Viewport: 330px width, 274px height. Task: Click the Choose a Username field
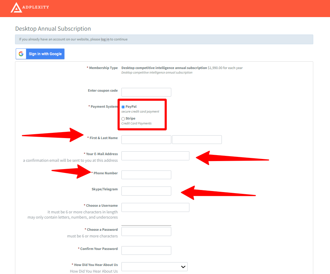tap(155, 207)
